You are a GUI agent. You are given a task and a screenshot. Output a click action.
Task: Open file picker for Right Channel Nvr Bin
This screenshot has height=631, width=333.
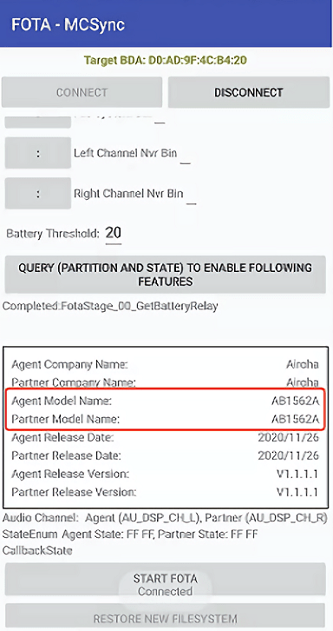pos(38,194)
